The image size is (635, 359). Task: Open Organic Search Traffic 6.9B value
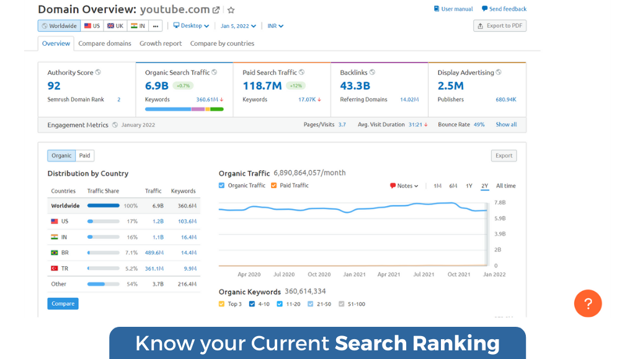coord(157,85)
